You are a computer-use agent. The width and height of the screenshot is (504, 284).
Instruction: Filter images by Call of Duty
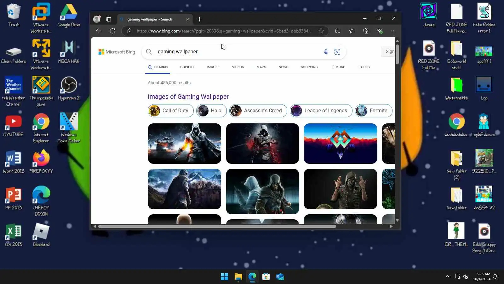point(171,111)
